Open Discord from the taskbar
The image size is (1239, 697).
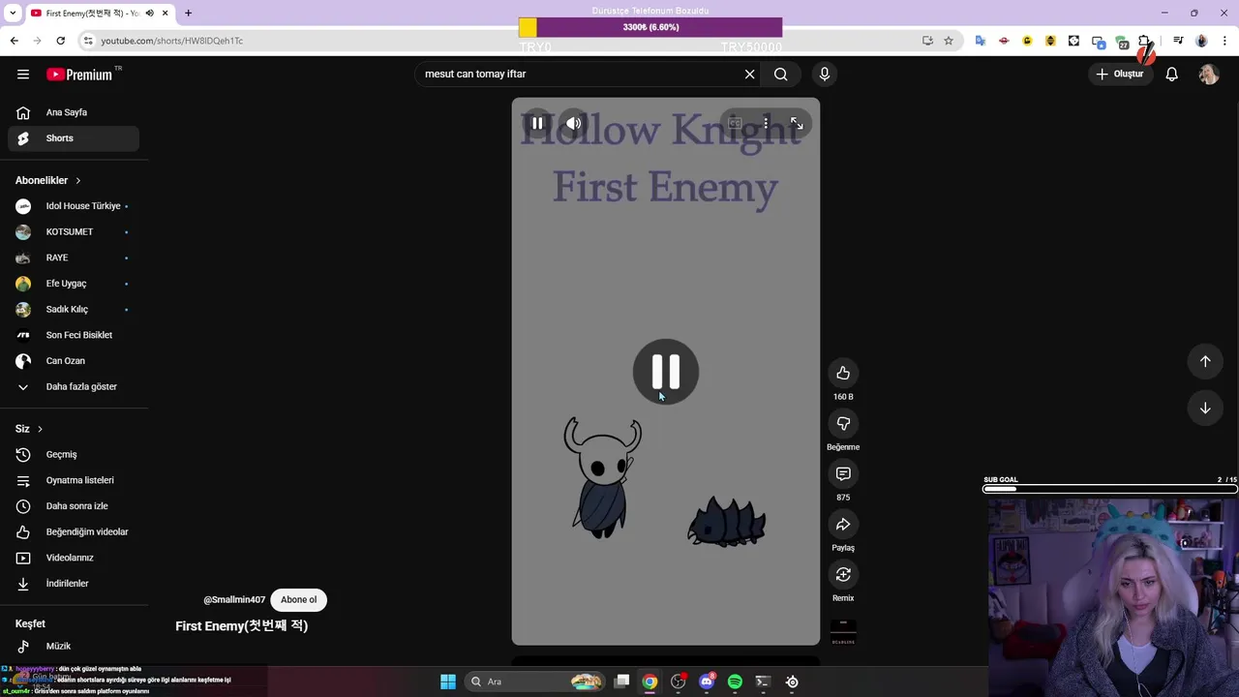pyautogui.click(x=707, y=682)
